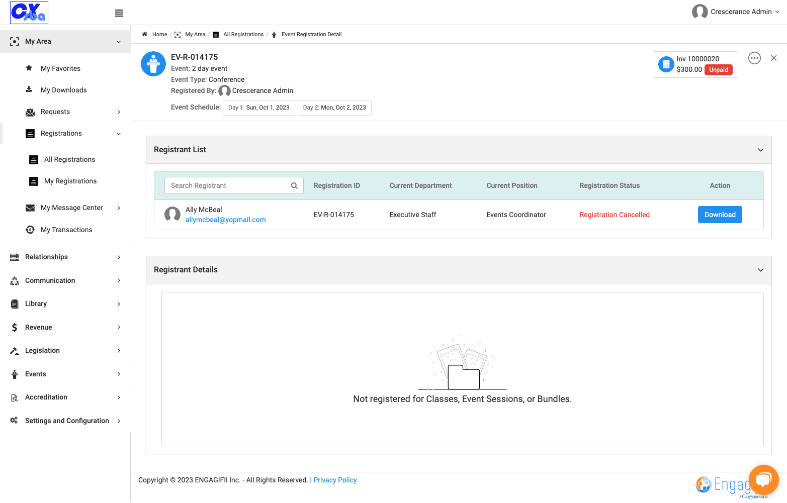The image size is (787, 503).
Task: Open the chat bubble widget
Action: 763,480
